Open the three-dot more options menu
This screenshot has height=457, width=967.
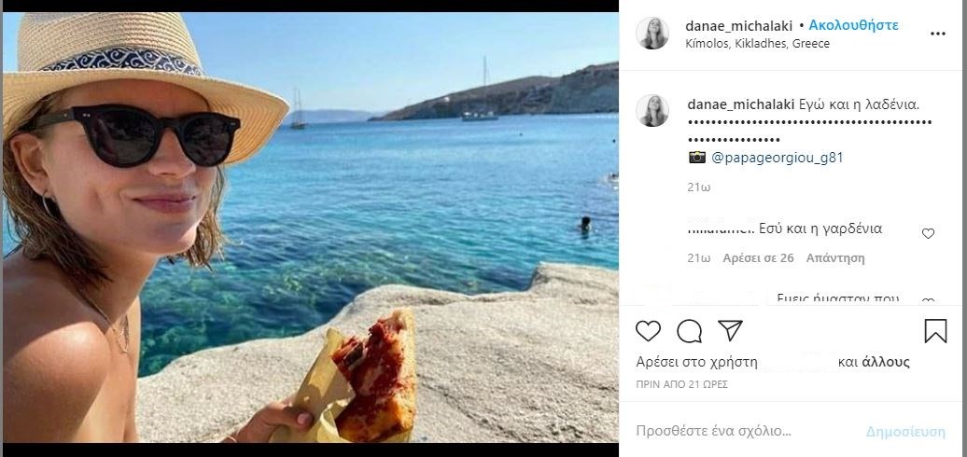pyautogui.click(x=938, y=34)
